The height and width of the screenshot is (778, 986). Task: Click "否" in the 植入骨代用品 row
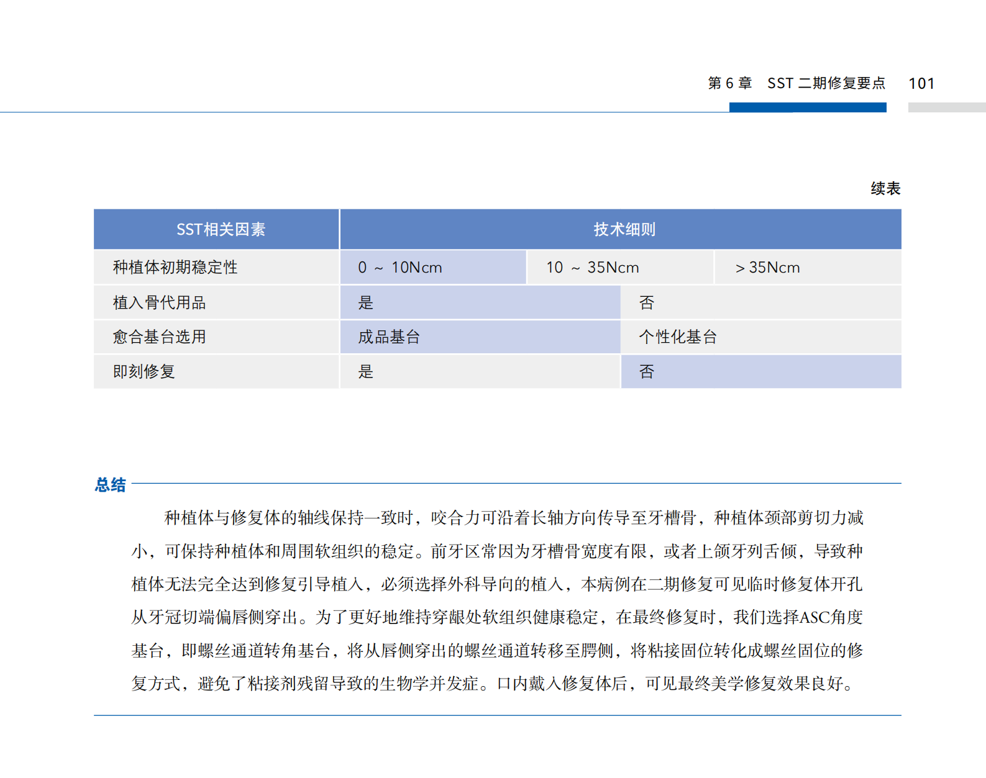647,303
